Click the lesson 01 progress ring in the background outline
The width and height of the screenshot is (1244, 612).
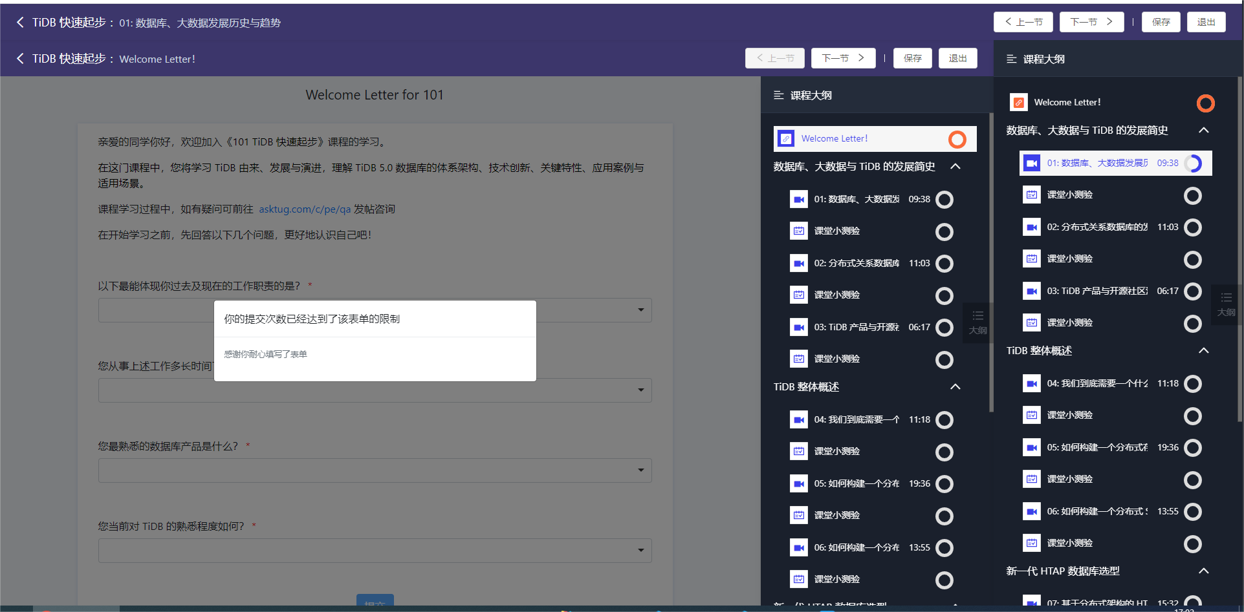[x=1193, y=164]
